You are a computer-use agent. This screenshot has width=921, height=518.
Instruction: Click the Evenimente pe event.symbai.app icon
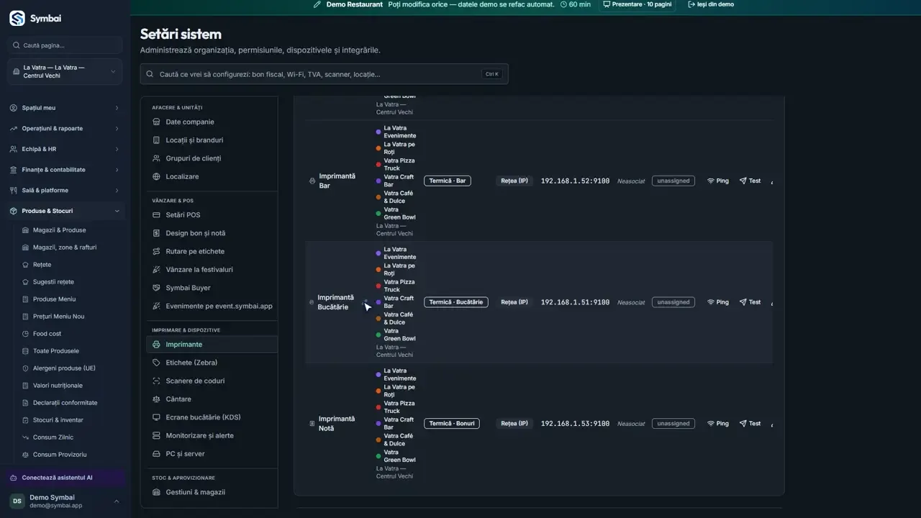[x=157, y=306]
